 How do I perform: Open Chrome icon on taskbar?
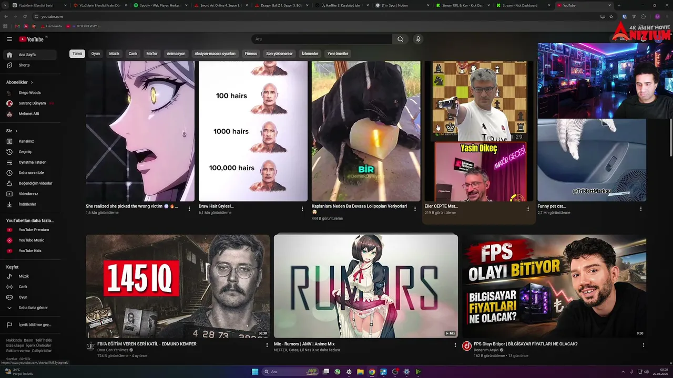372,372
